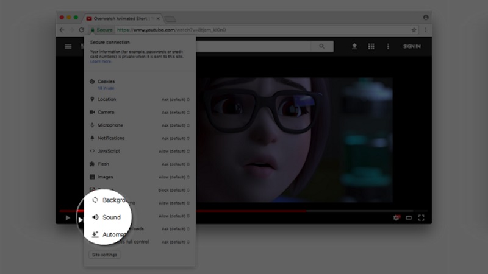Reload the YouTube page
Viewport: 488px width, 274px height.
pos(81,30)
